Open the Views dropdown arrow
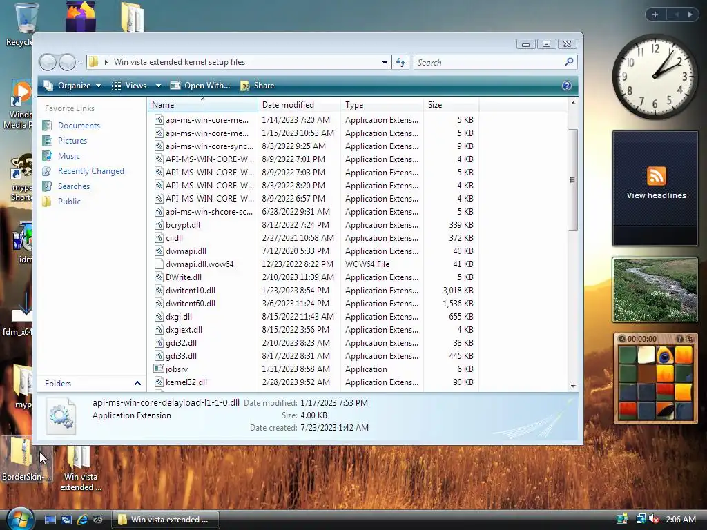Screen dimensions: 707x530 click(158, 86)
